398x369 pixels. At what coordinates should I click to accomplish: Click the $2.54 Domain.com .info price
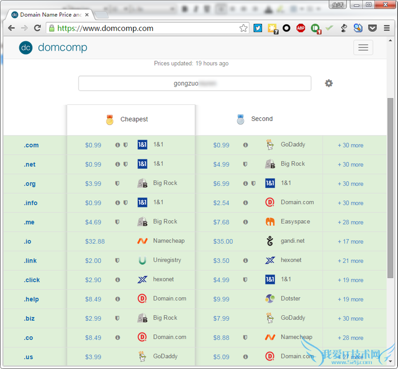221,203
